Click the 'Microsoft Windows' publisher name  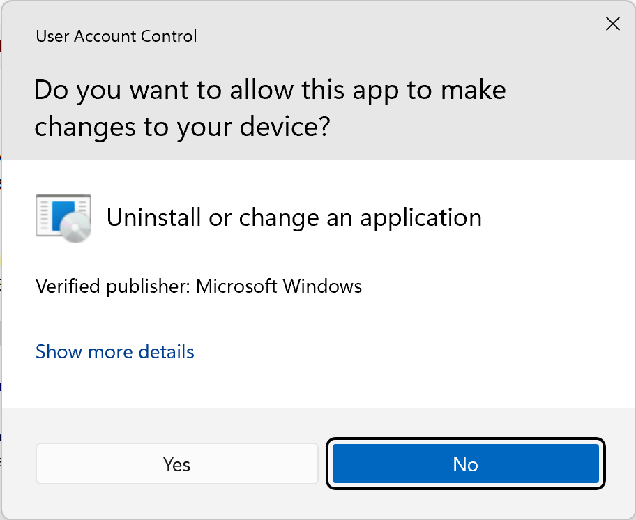(278, 286)
